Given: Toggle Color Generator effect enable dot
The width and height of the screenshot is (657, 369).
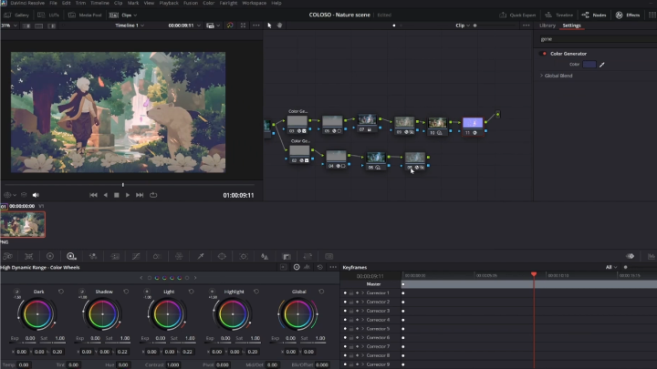Looking at the screenshot, I should (x=544, y=54).
